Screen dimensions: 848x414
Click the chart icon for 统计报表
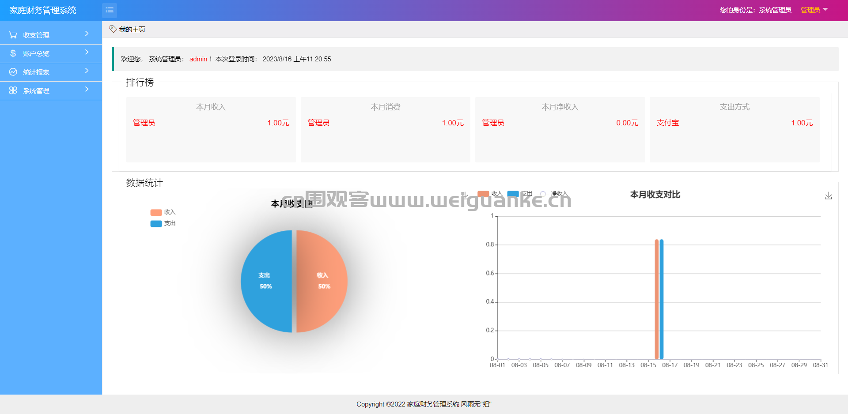point(13,72)
